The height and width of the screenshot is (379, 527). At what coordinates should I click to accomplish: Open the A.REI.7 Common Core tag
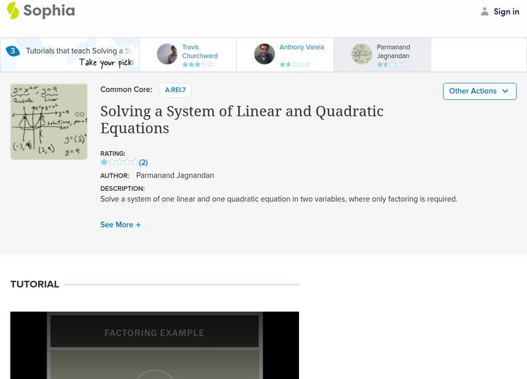[x=175, y=90]
